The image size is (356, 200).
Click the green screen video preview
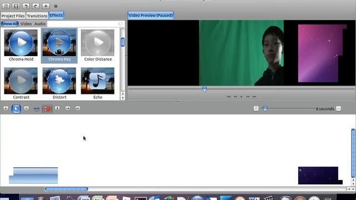(x=241, y=53)
